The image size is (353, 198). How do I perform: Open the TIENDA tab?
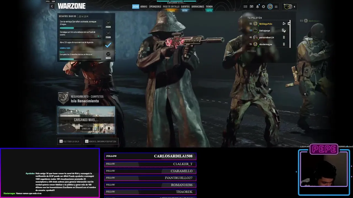coord(209,7)
